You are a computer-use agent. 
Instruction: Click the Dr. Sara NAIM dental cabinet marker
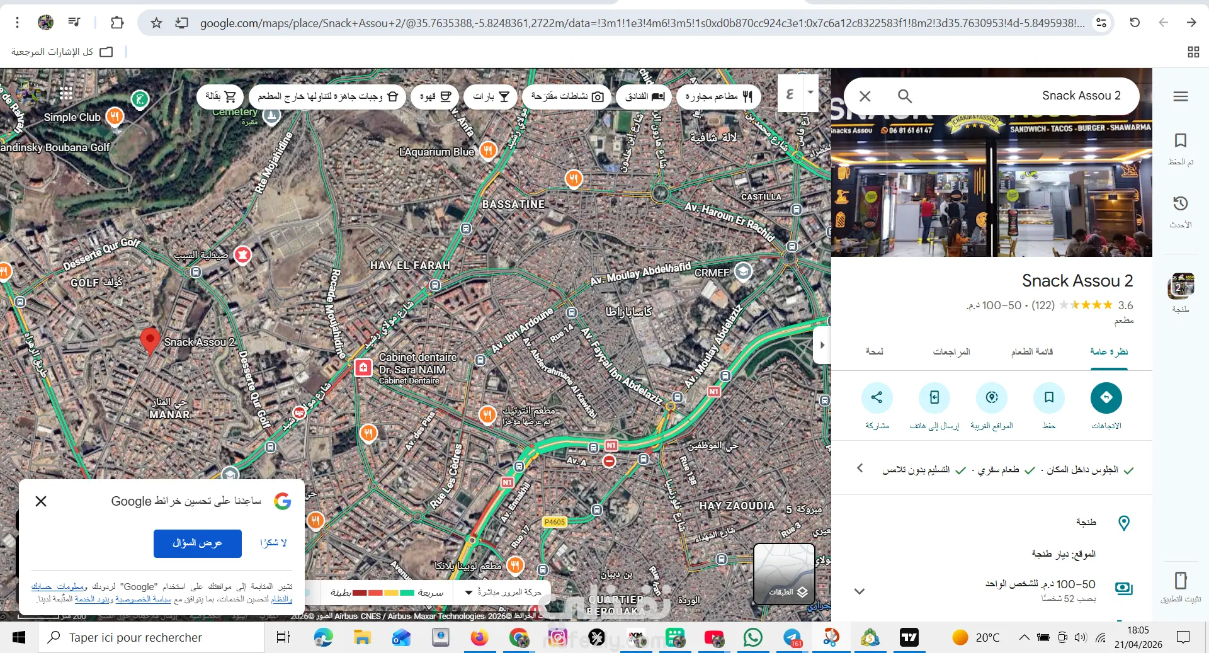pyautogui.click(x=363, y=368)
